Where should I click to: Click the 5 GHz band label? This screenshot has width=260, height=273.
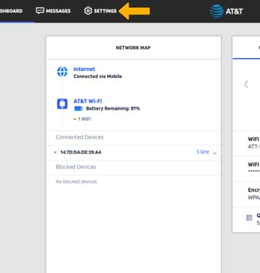[203, 152]
